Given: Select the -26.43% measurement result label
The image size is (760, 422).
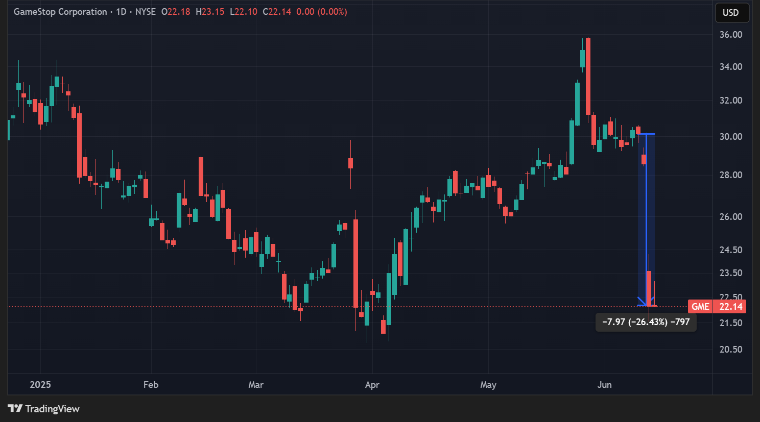Looking at the screenshot, I should point(646,322).
